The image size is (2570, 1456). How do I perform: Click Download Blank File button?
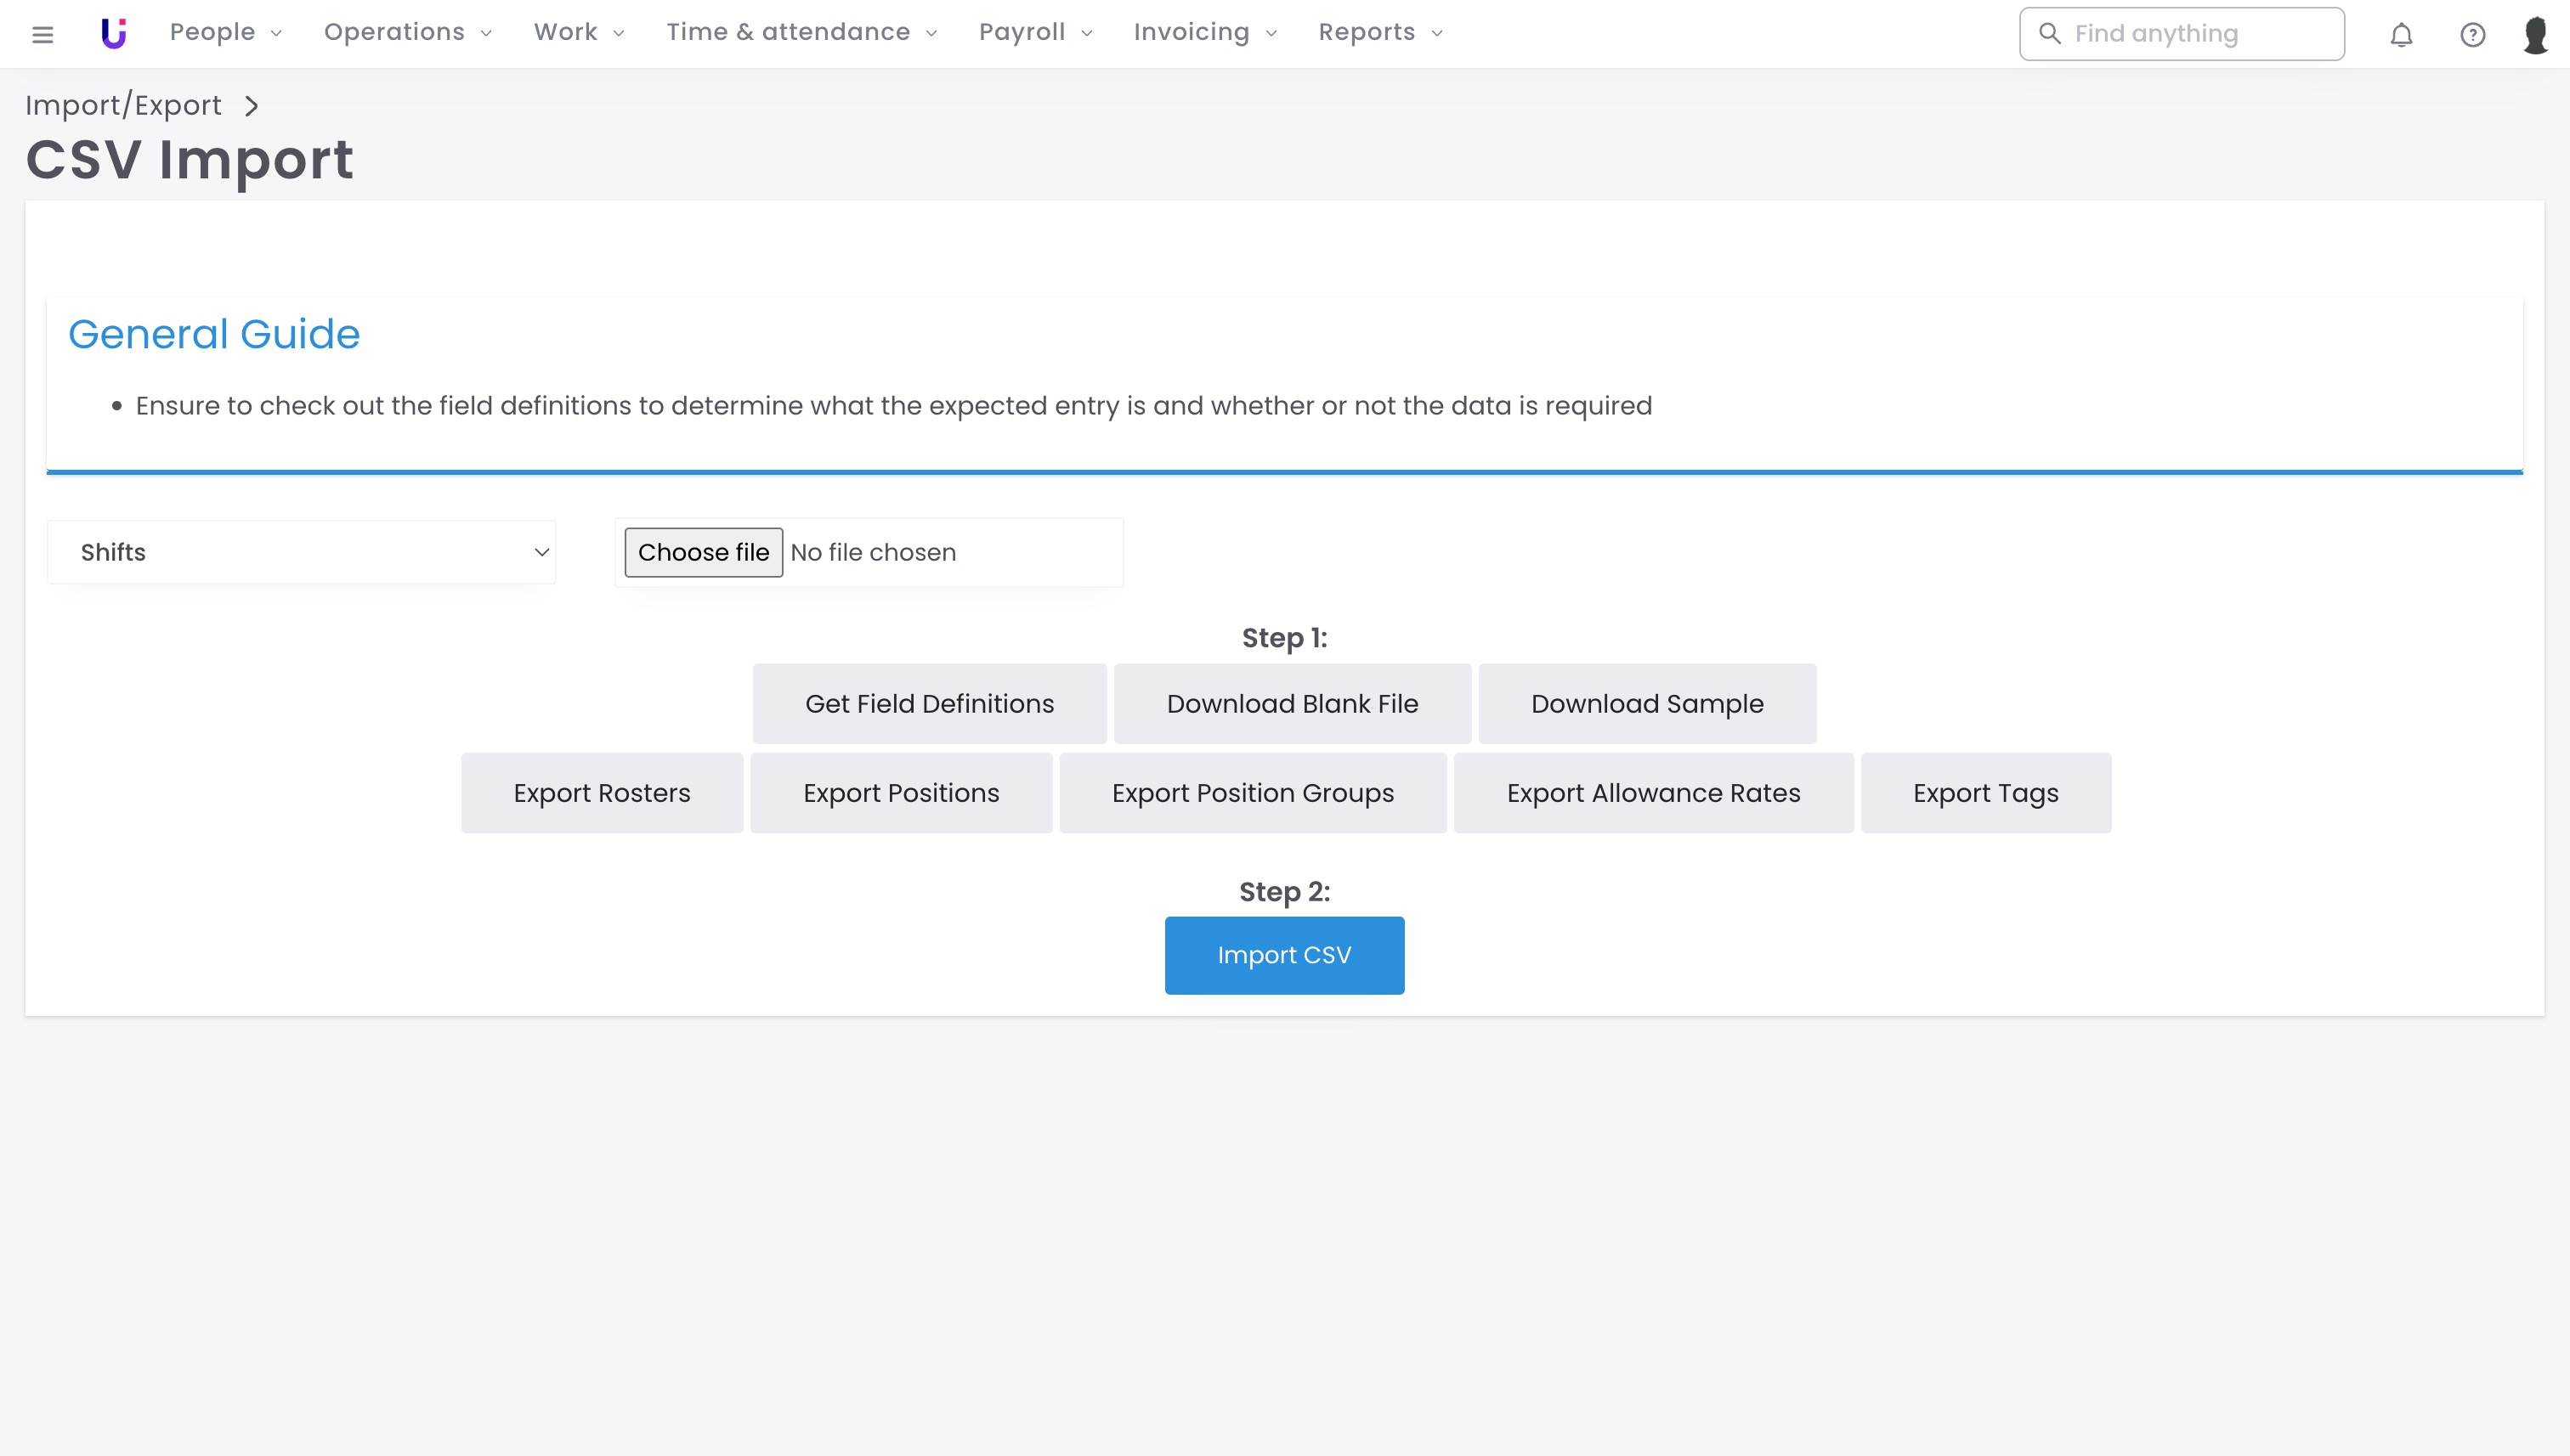1292,704
